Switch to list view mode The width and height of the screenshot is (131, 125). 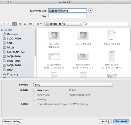point(20,24)
